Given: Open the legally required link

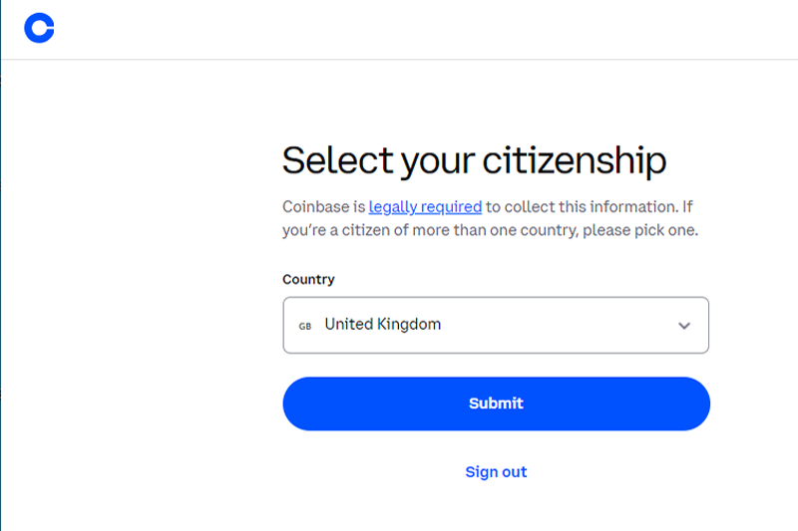Looking at the screenshot, I should (425, 207).
